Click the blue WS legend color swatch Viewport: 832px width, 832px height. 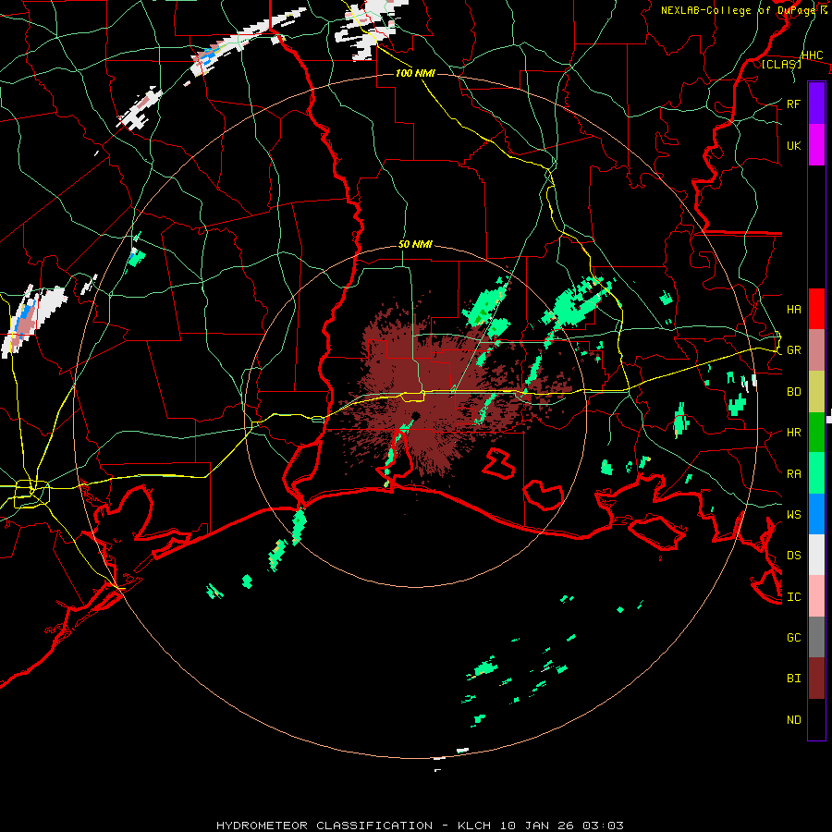click(816, 514)
